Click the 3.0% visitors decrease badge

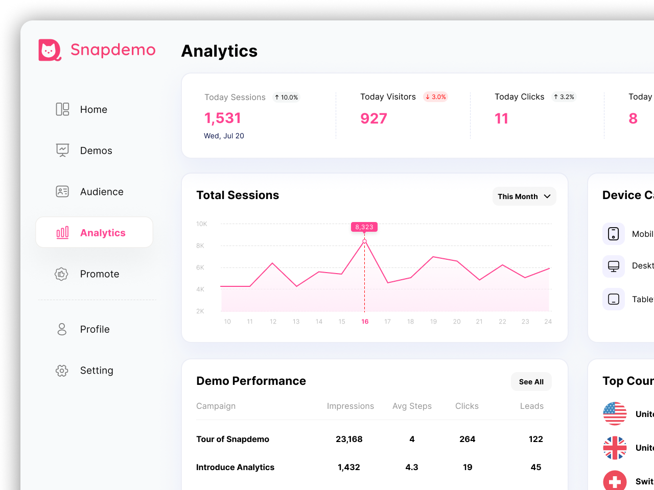[x=435, y=96]
